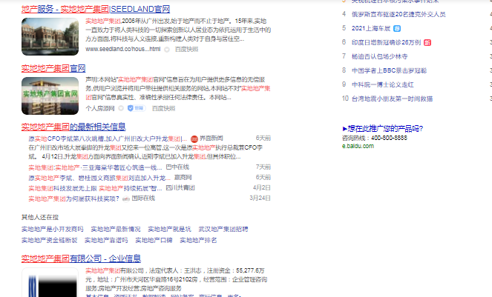Search related term 实地地产是小开发商吗

pyautogui.click(x=53, y=229)
